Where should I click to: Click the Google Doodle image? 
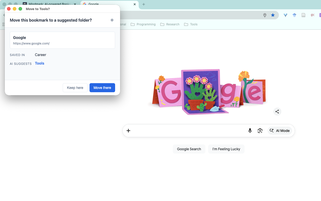[209, 92]
